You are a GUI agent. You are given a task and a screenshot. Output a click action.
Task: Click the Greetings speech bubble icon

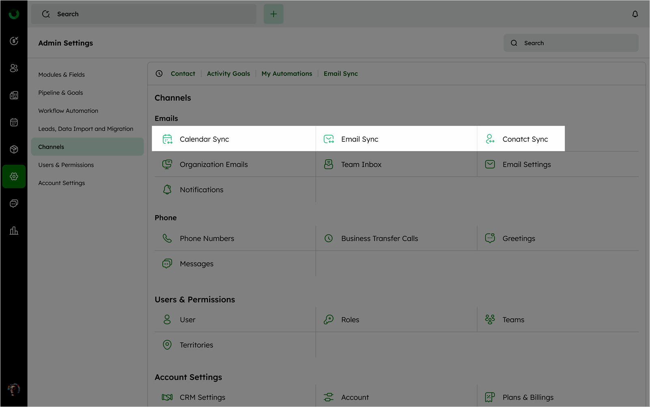(x=490, y=238)
